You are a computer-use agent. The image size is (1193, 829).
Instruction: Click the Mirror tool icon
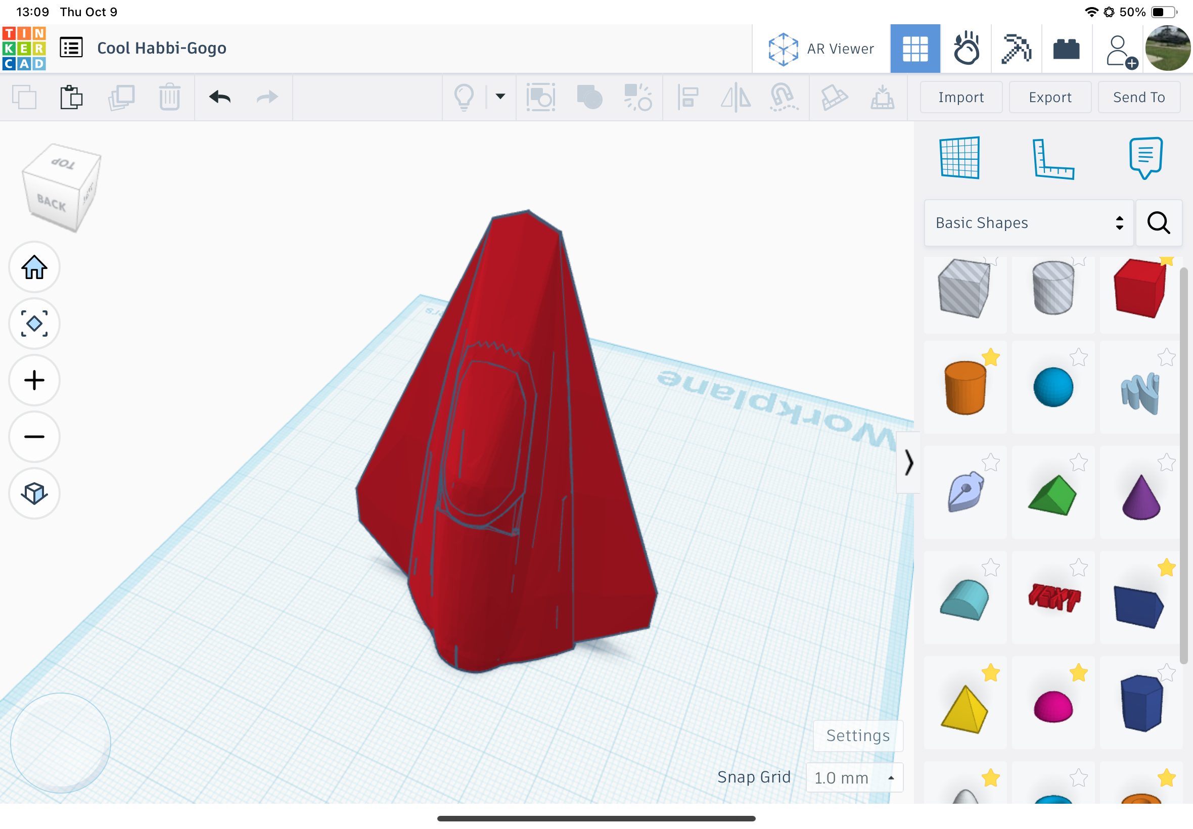click(x=736, y=97)
